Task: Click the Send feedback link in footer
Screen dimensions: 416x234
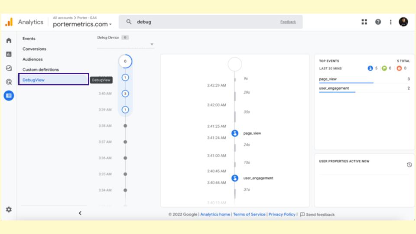Action: [320, 214]
